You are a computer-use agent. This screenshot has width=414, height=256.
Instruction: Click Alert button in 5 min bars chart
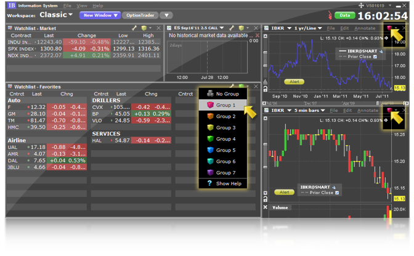(285, 192)
